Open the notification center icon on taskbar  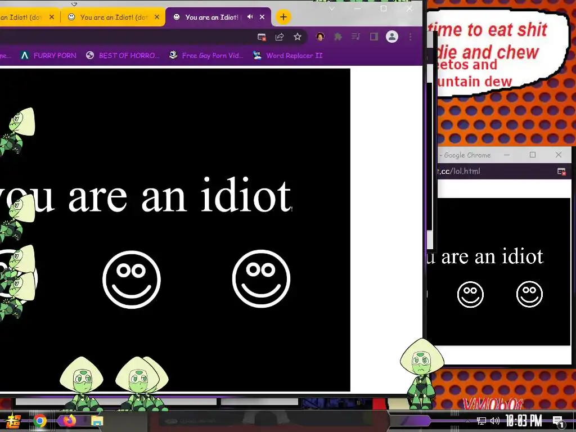[559, 421]
